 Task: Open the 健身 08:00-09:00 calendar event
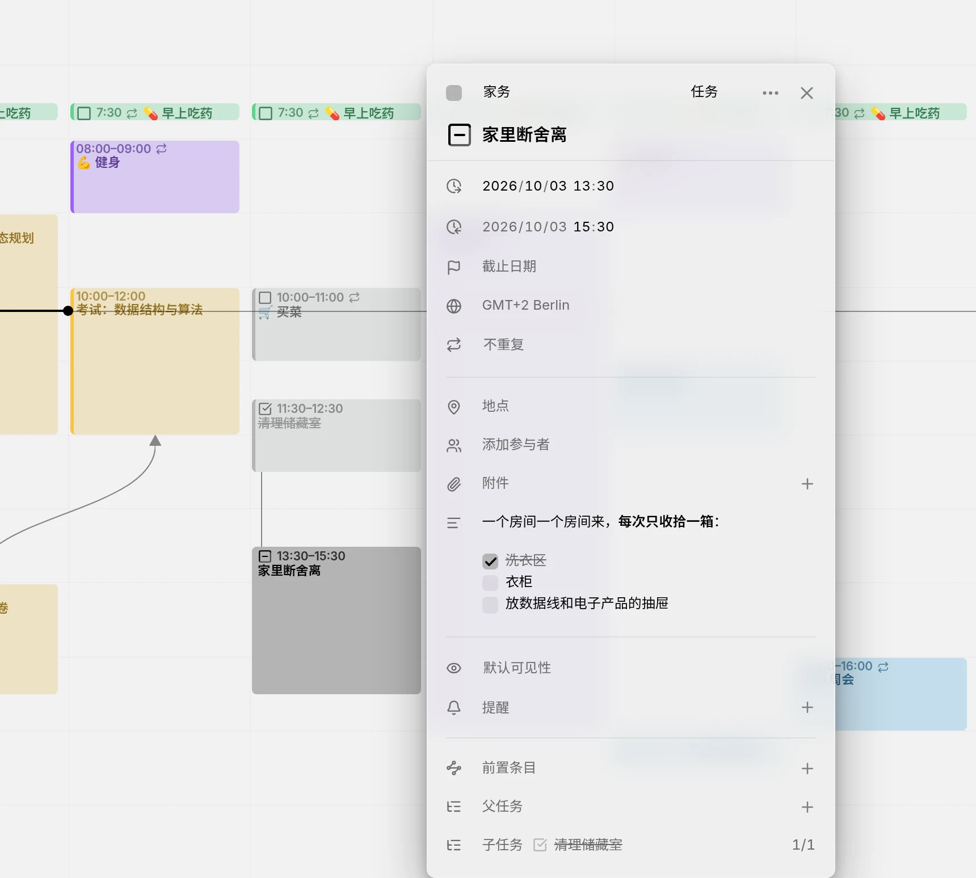click(155, 177)
